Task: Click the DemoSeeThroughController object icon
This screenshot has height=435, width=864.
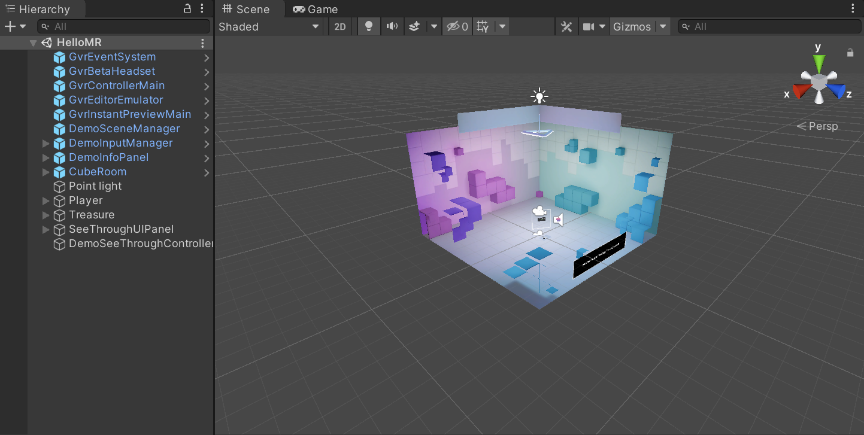Action: pyautogui.click(x=59, y=244)
